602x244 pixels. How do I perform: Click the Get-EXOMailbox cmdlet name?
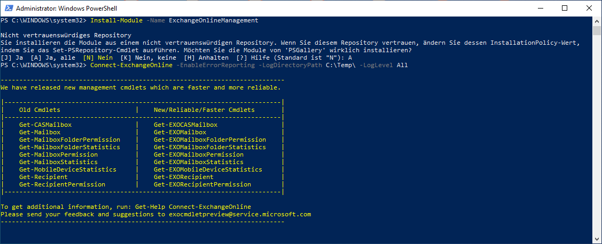(x=180, y=132)
